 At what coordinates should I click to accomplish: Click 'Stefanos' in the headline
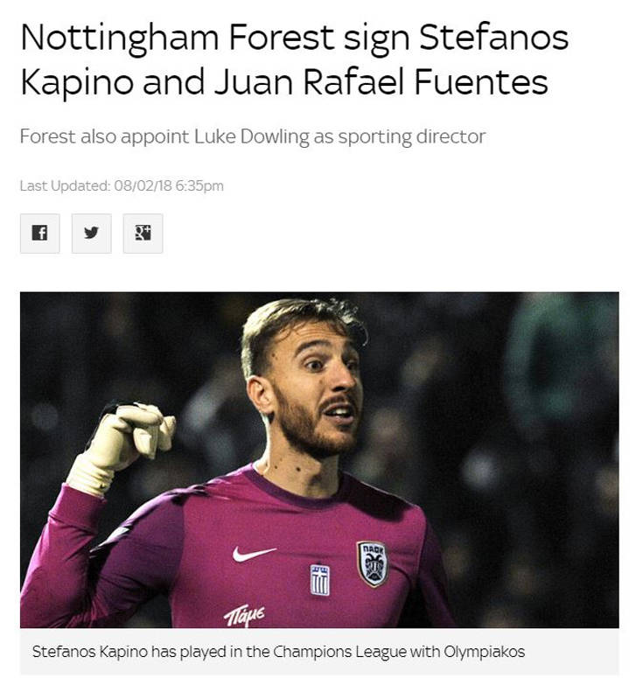[493, 38]
